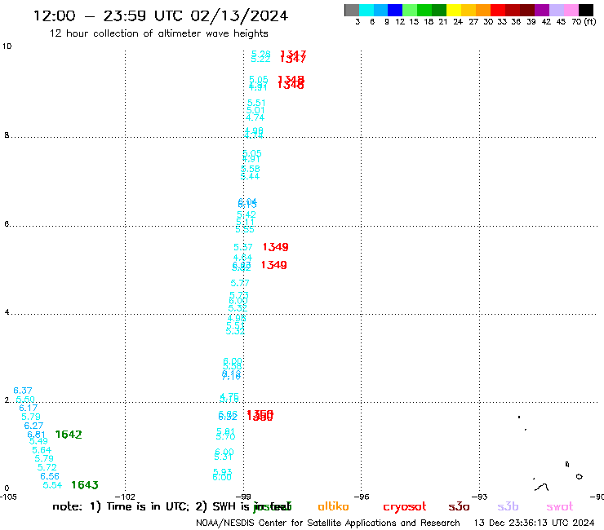Click the longitude axis label '-99'
Viewport: 604px width, 530px height.
click(x=243, y=497)
